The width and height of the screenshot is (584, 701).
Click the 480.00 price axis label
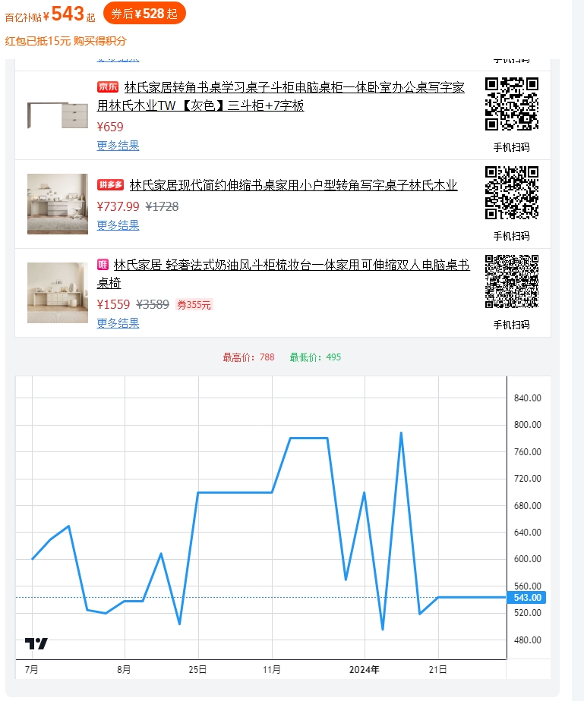528,640
